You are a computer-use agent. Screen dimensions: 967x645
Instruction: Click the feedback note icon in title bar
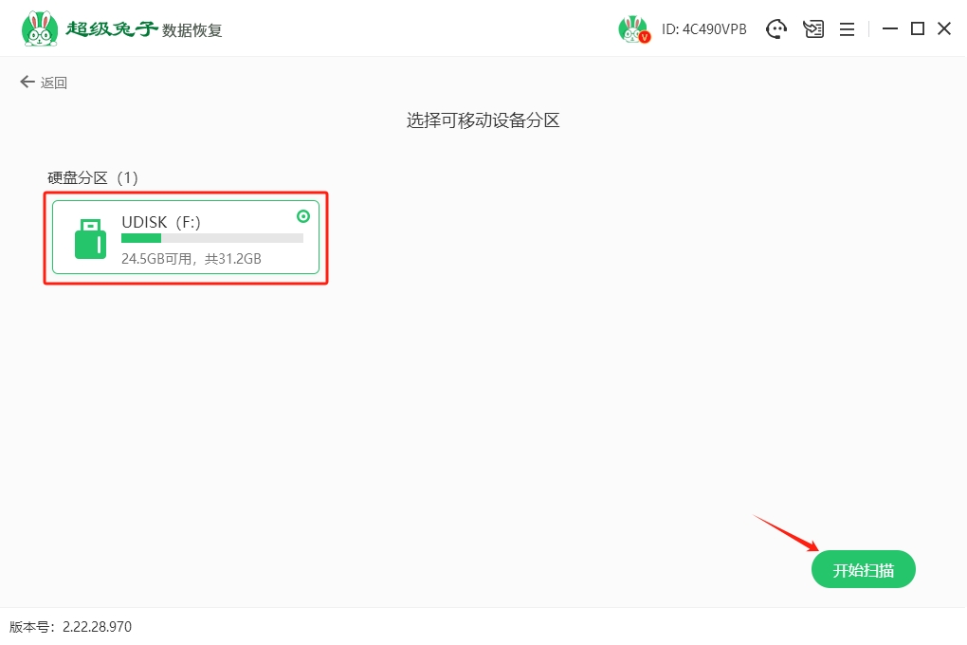813,29
